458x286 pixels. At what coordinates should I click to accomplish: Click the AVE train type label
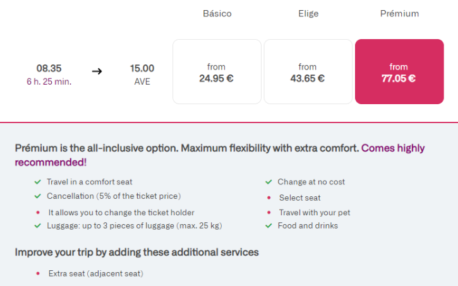pos(142,81)
